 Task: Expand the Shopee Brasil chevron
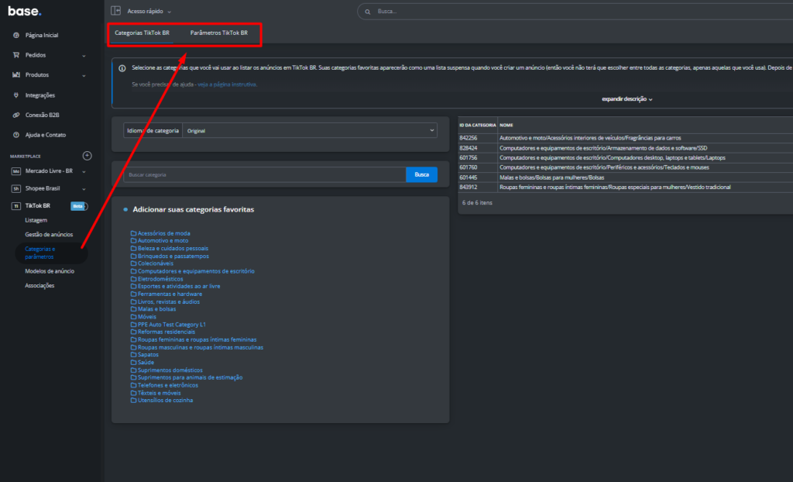click(x=84, y=189)
